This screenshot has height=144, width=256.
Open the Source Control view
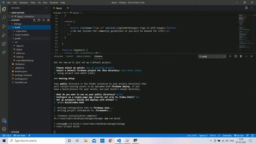(4, 26)
